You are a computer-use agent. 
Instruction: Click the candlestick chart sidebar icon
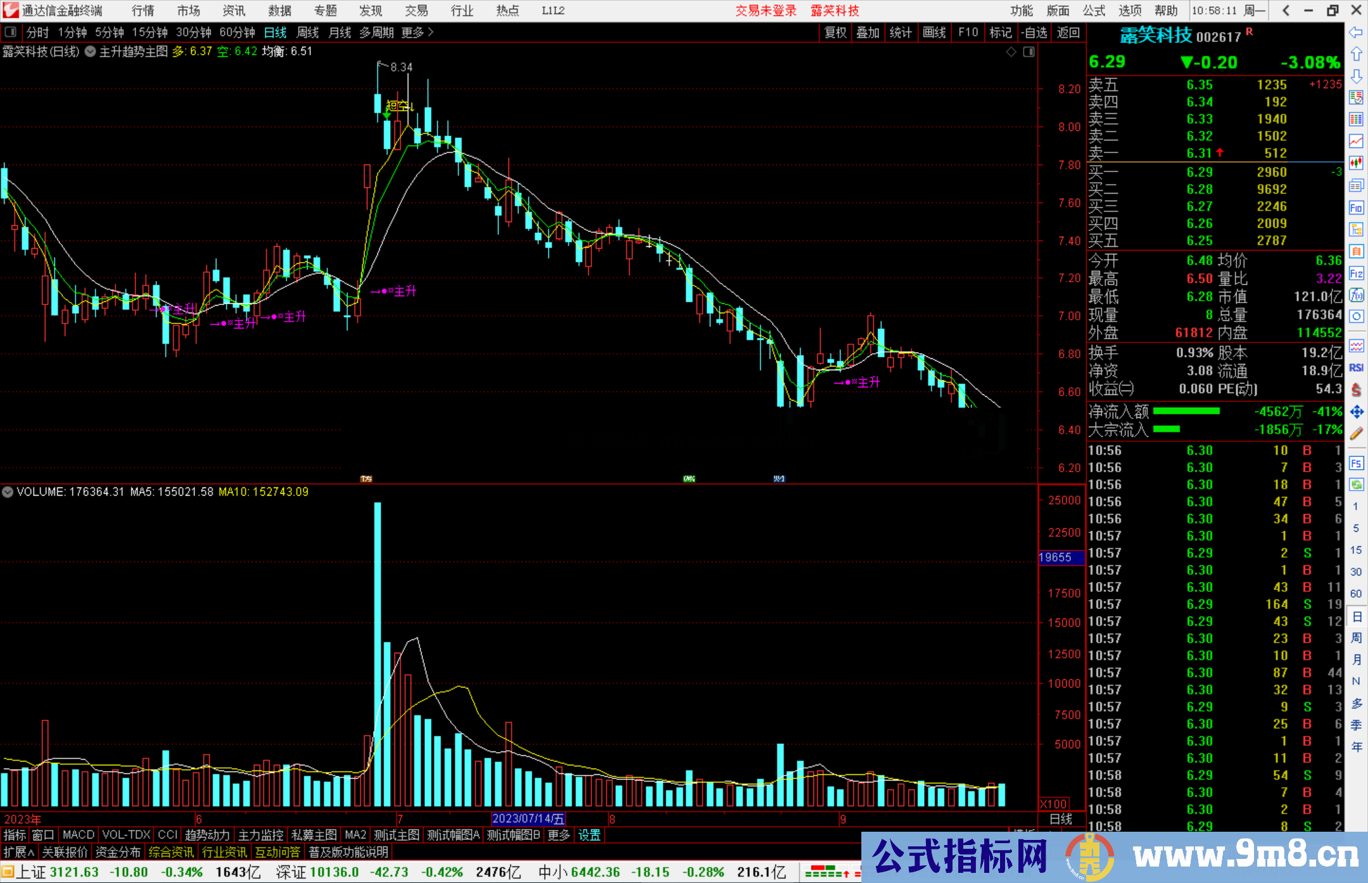click(1356, 163)
